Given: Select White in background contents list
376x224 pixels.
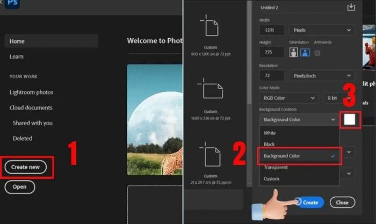Looking at the screenshot, I should (299, 133).
